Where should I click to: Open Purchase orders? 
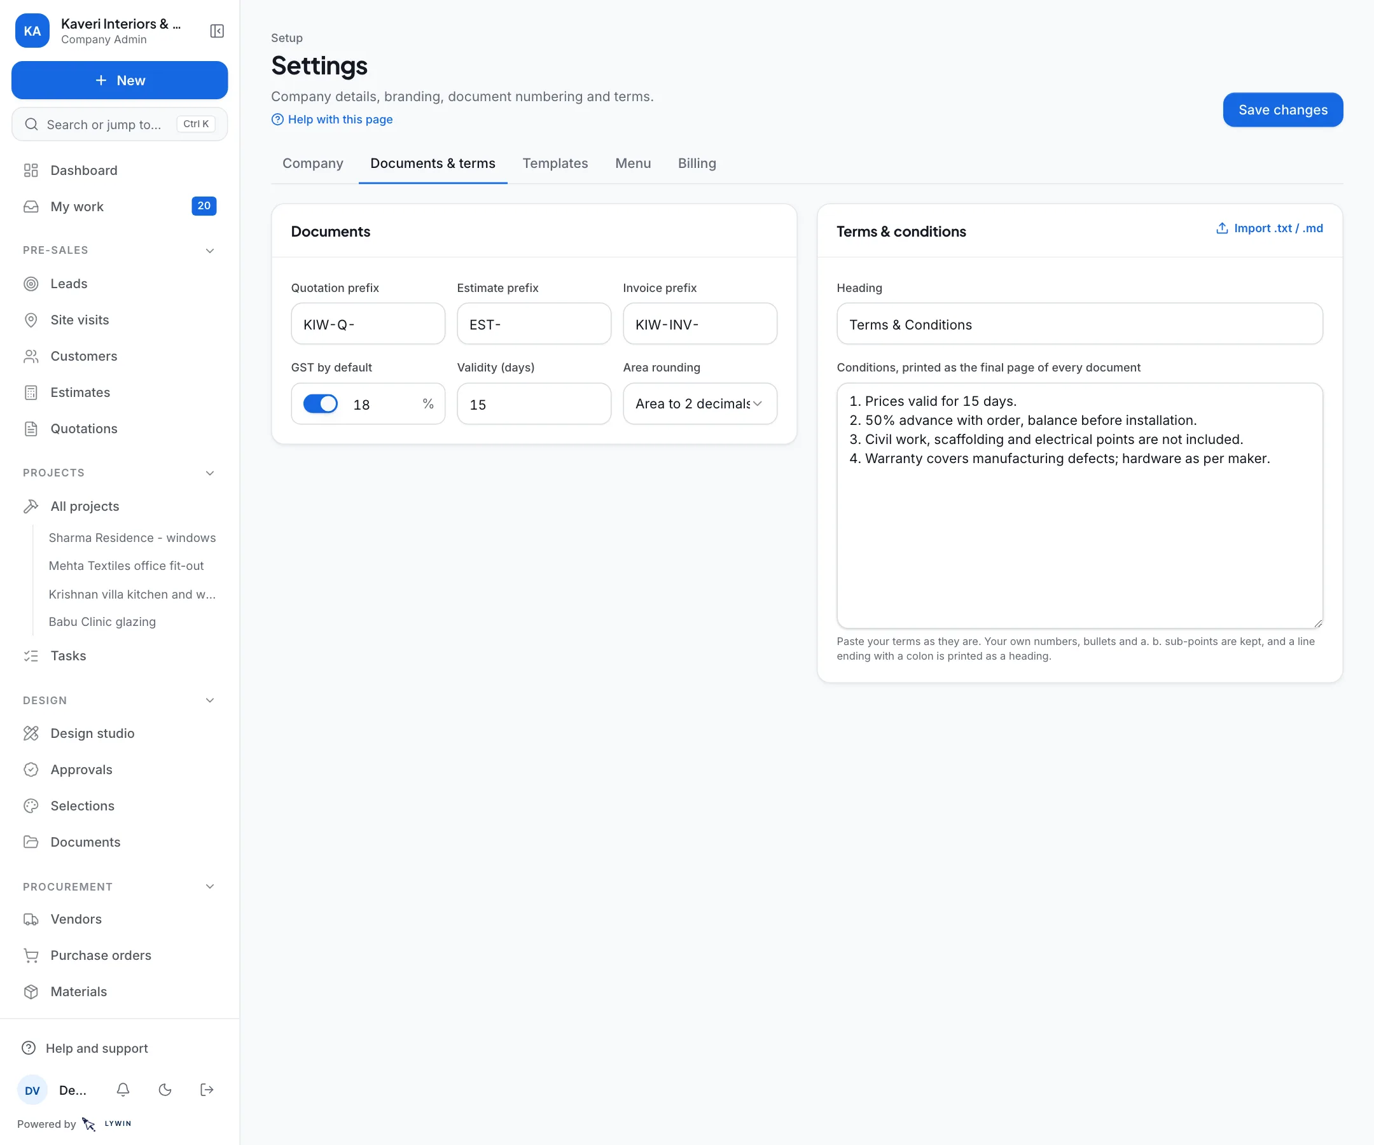pyautogui.click(x=120, y=955)
